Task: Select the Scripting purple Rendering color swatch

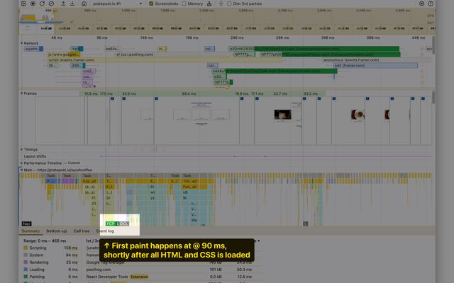Action: pos(26,262)
